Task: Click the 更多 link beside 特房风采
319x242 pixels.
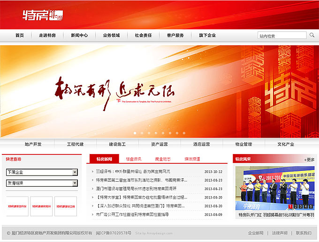Action: pos(310,160)
